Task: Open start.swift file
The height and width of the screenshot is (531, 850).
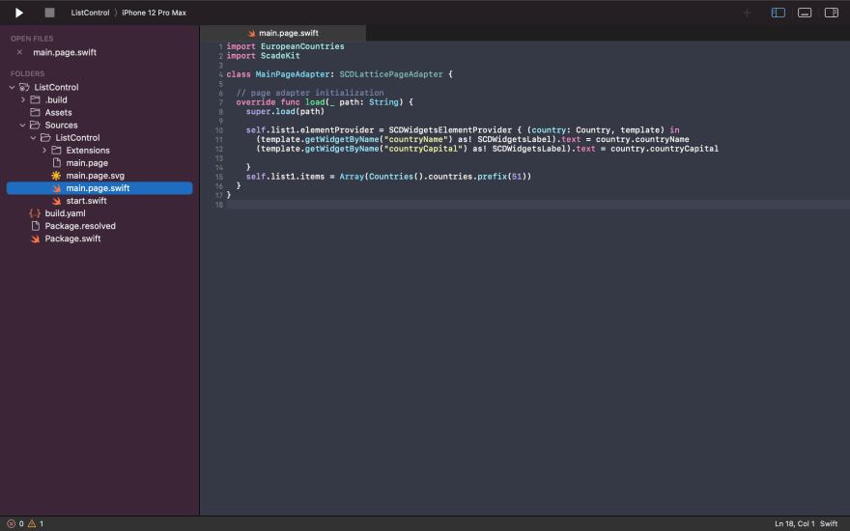Action: pos(86,201)
